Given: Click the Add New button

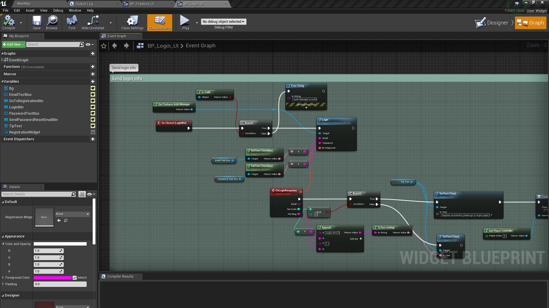Looking at the screenshot, I should point(13,44).
